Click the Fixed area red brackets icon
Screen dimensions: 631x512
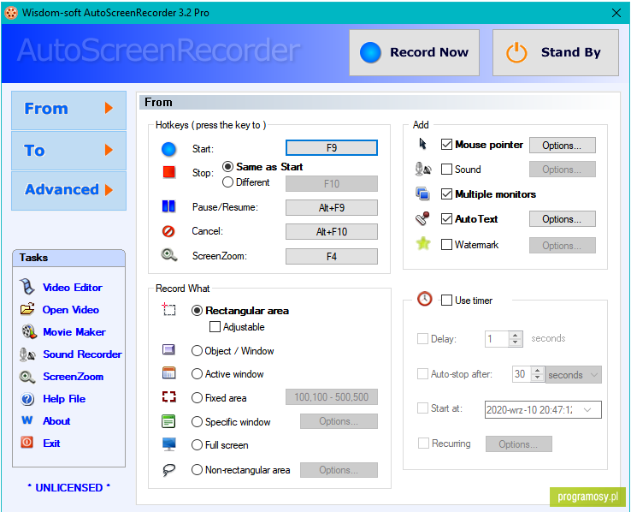(x=169, y=396)
